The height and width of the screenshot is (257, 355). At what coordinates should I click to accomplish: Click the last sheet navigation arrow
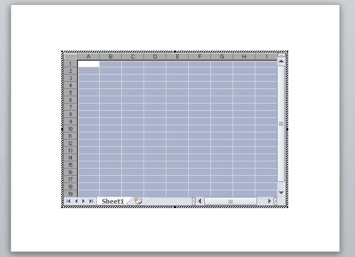pos(91,201)
